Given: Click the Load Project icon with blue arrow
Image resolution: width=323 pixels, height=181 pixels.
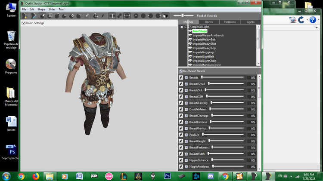Looking at the screenshot, I should (x=33, y=16).
